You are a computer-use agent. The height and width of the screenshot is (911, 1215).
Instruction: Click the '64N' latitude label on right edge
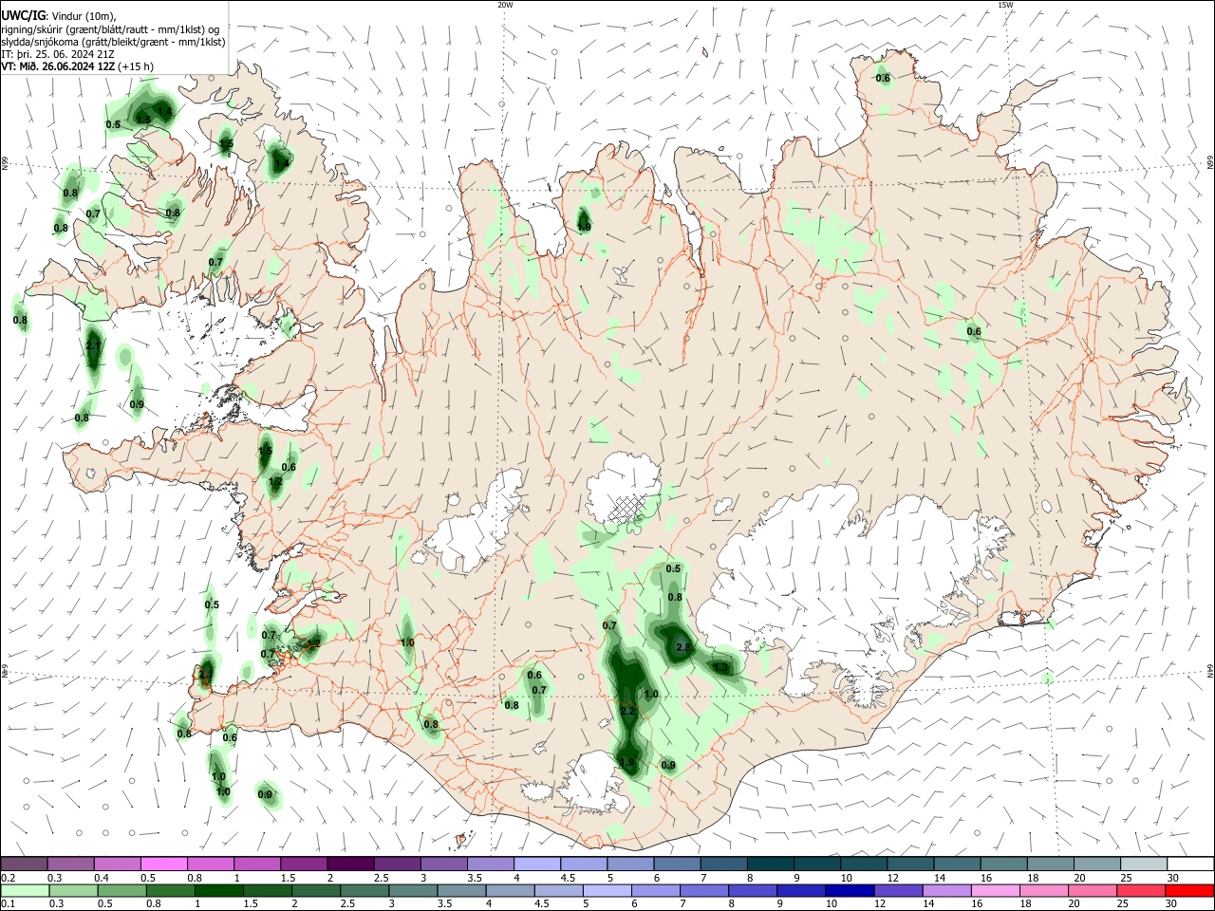[x=1210, y=669]
